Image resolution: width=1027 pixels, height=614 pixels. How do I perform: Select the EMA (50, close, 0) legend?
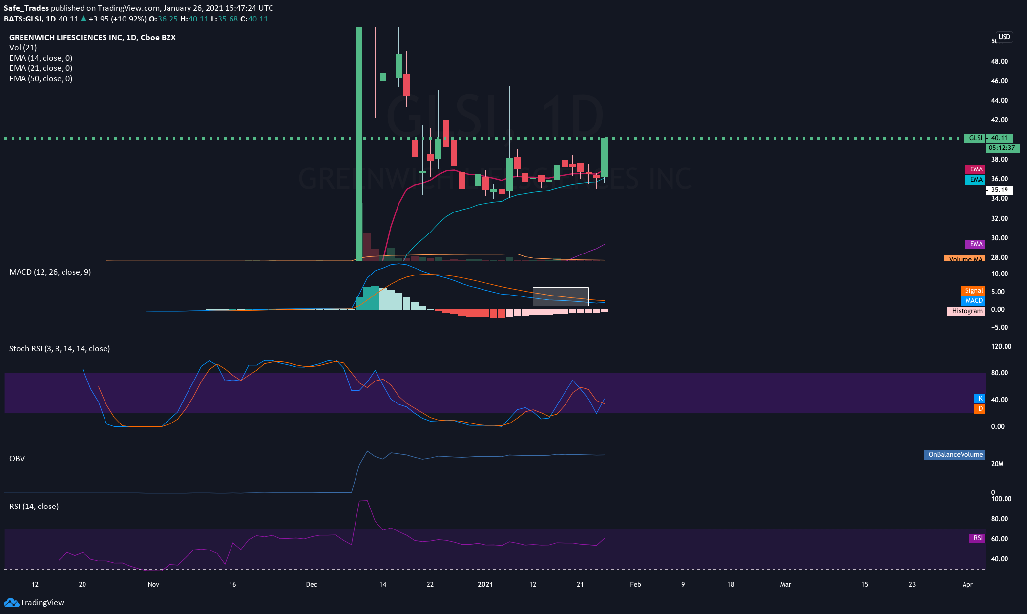tap(41, 78)
